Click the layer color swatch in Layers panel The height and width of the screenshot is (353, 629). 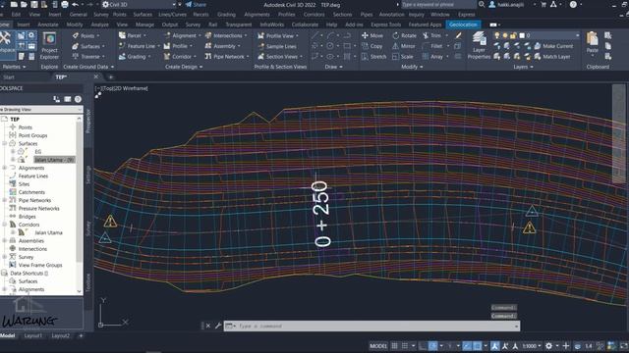point(522,35)
